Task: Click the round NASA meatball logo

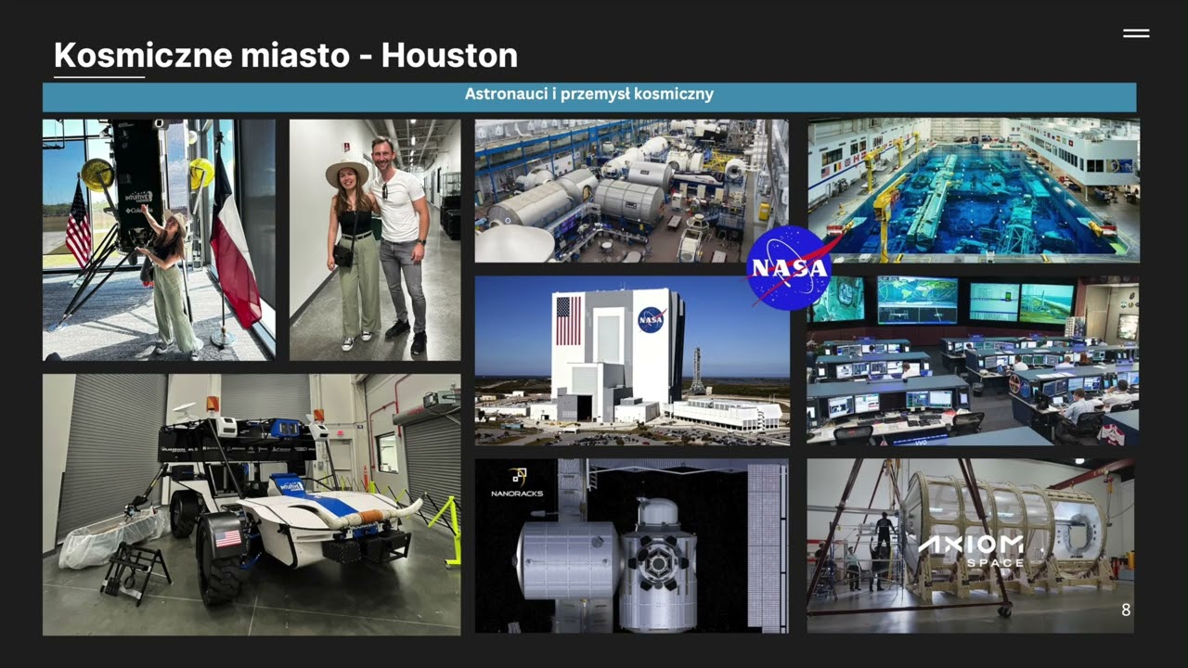Action: [789, 267]
